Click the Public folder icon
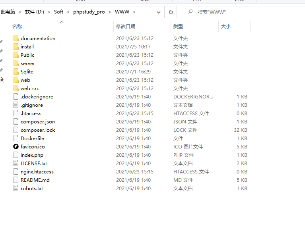 pos(16,55)
